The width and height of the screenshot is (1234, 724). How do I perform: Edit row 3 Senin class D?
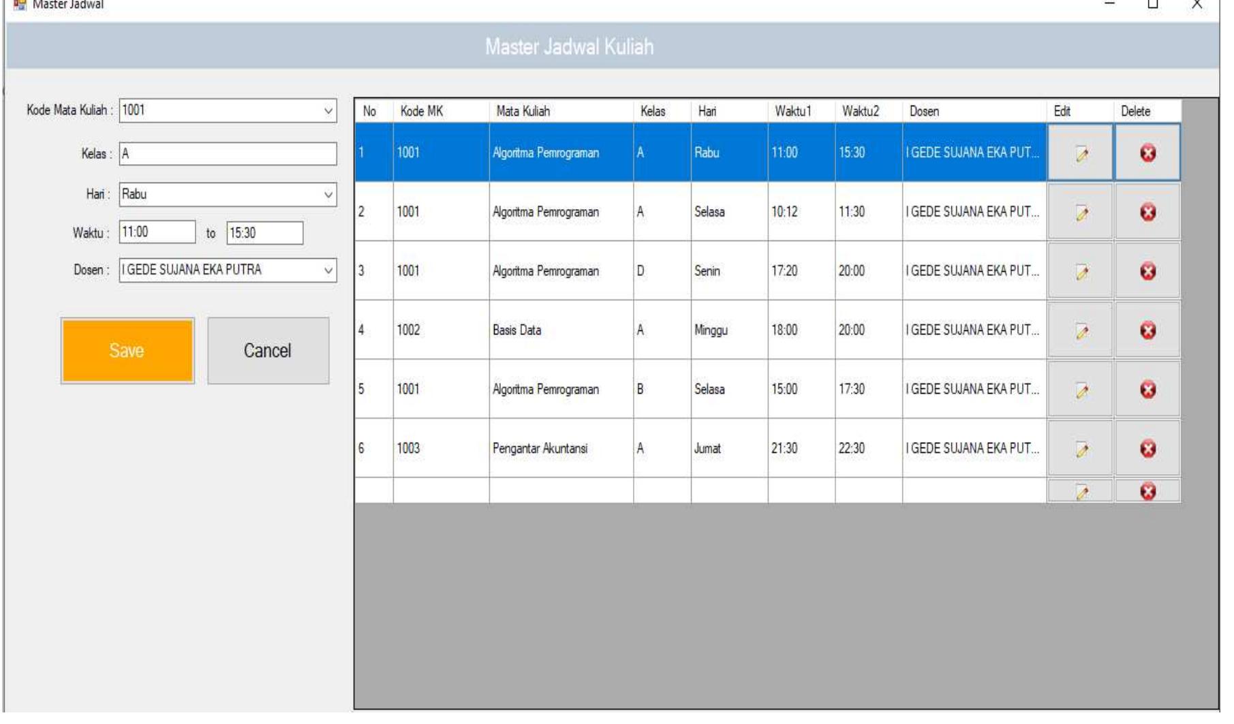pos(1081,272)
